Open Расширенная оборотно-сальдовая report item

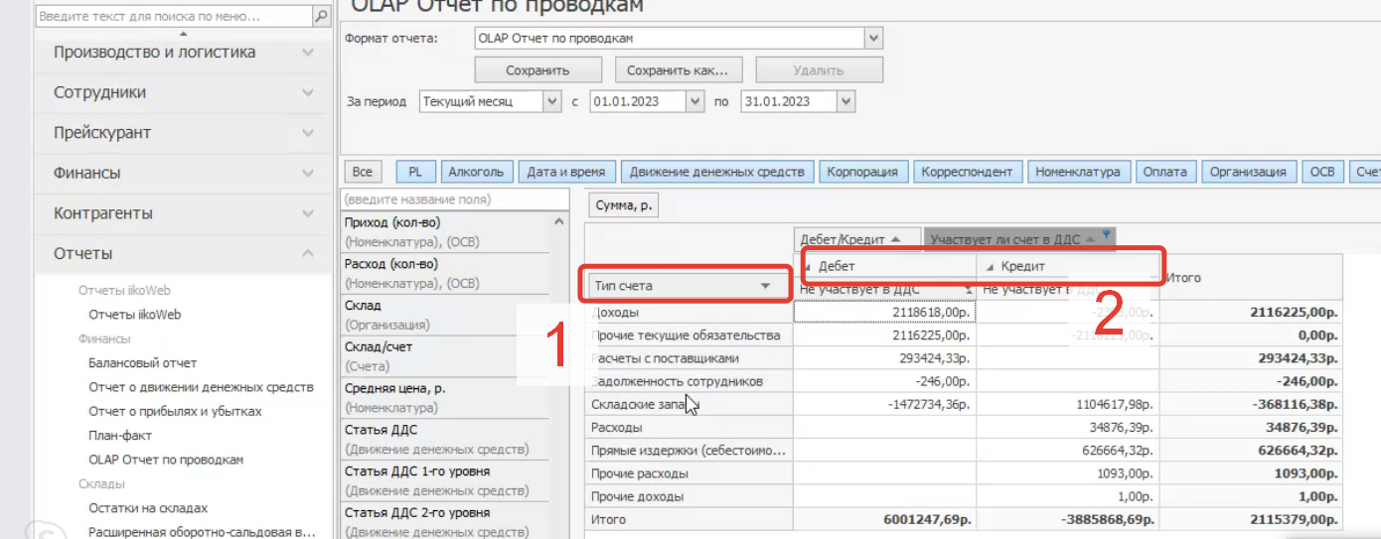(202, 532)
